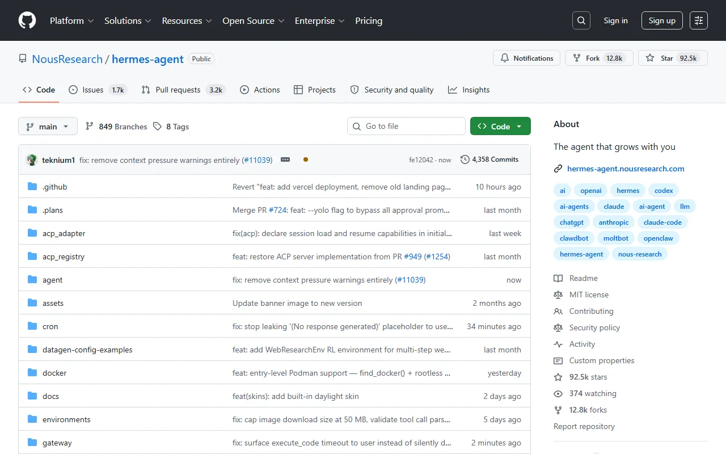Click the GitHub logo icon
Image resolution: width=726 pixels, height=454 pixels.
27,20
